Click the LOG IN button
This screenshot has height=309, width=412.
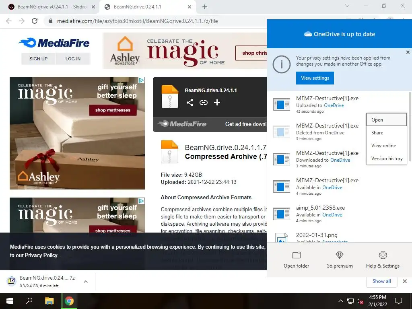click(x=73, y=59)
